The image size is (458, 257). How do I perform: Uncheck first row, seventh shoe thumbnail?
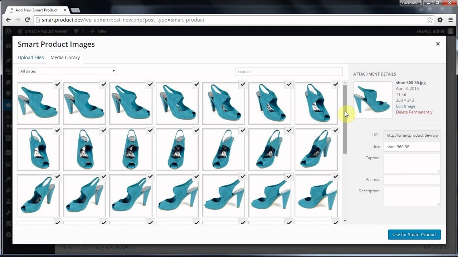(x=336, y=84)
